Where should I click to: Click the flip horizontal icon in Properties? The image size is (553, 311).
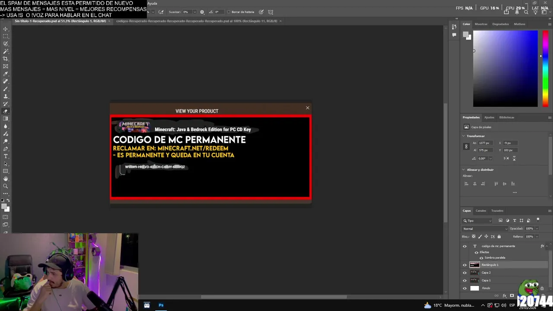506,158
